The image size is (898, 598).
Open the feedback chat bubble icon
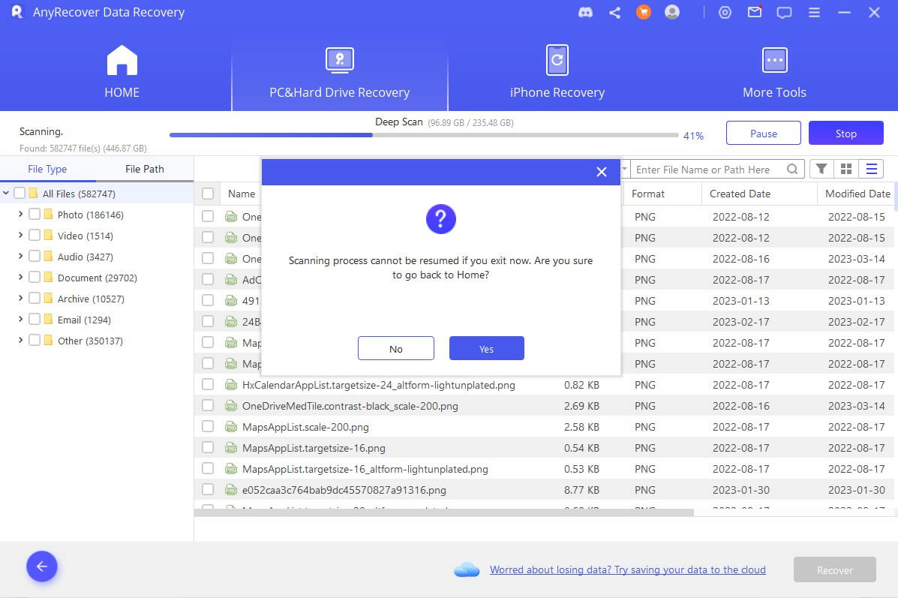(784, 13)
